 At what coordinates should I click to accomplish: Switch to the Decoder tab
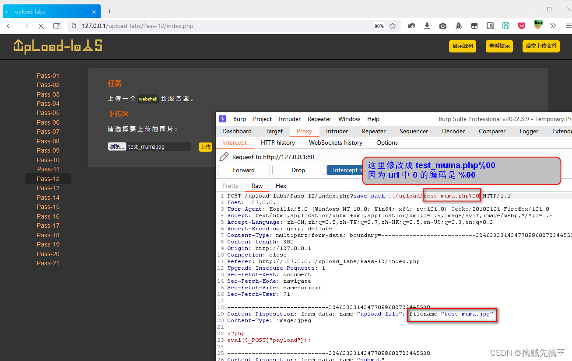click(x=453, y=131)
